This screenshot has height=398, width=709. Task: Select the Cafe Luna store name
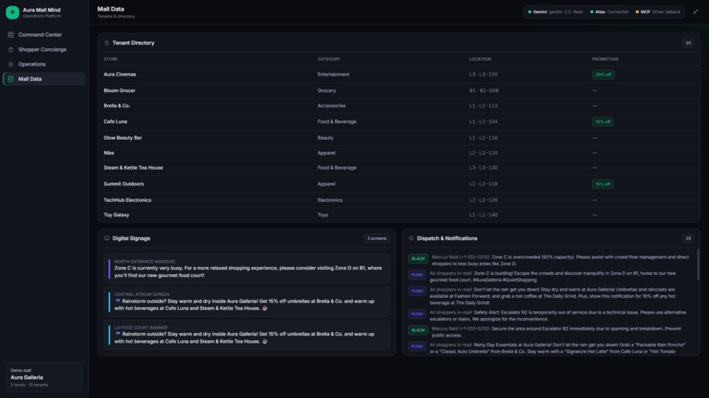(x=115, y=121)
